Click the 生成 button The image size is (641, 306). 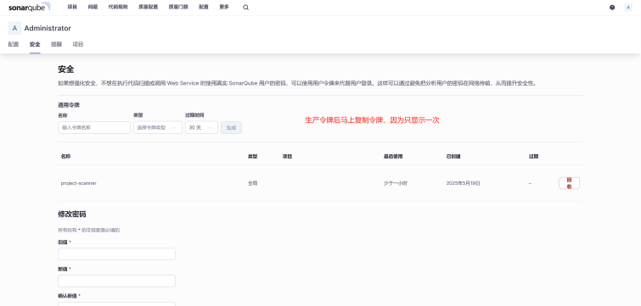232,127
